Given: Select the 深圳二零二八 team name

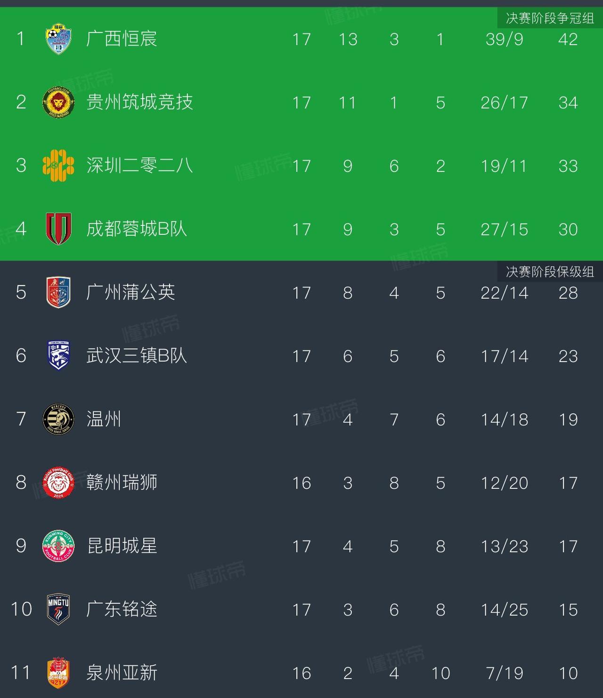Looking at the screenshot, I should click(x=139, y=165).
